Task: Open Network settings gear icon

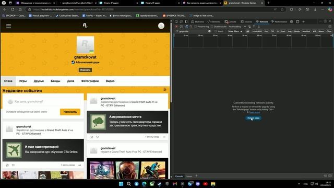Action: (330, 27)
